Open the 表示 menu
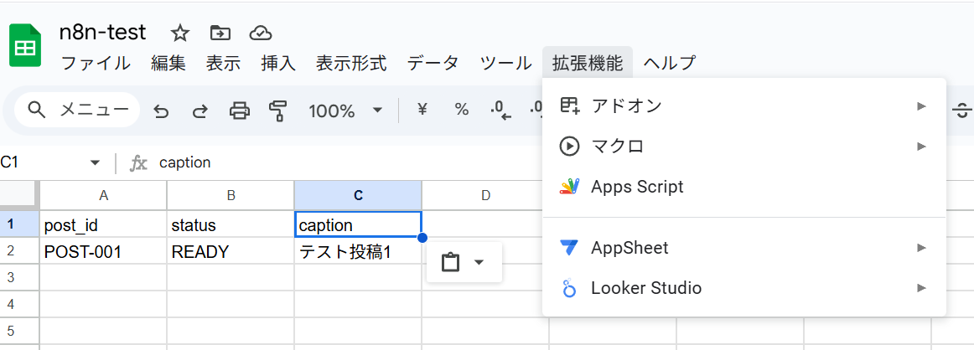Screen dimensions: 974x350 pos(224,63)
